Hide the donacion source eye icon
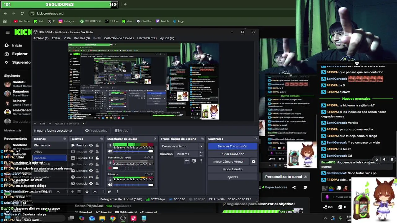The width and height of the screenshot is (397, 223). [91, 183]
